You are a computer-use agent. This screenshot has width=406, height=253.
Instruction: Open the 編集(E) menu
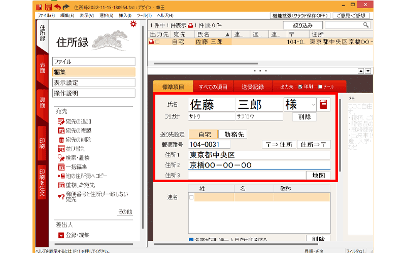[x=67, y=16]
